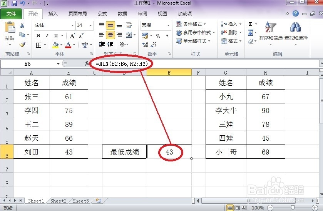Click the Paste clipboard icon

click(10, 27)
